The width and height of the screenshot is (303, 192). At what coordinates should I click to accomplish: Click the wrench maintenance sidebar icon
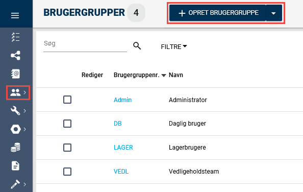(x=15, y=111)
